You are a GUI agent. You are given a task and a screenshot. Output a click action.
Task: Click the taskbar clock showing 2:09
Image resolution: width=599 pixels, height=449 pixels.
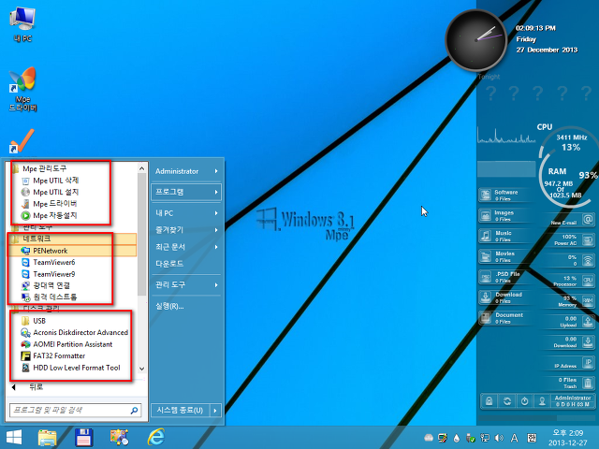568,438
